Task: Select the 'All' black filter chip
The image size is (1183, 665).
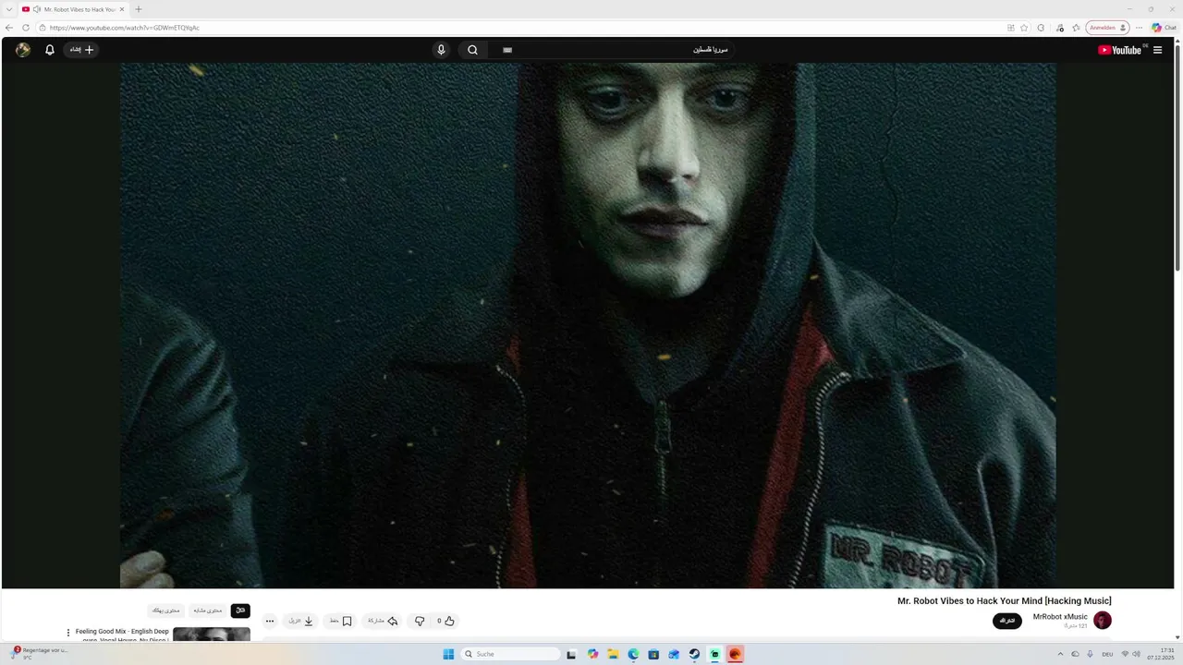Action: (x=240, y=611)
